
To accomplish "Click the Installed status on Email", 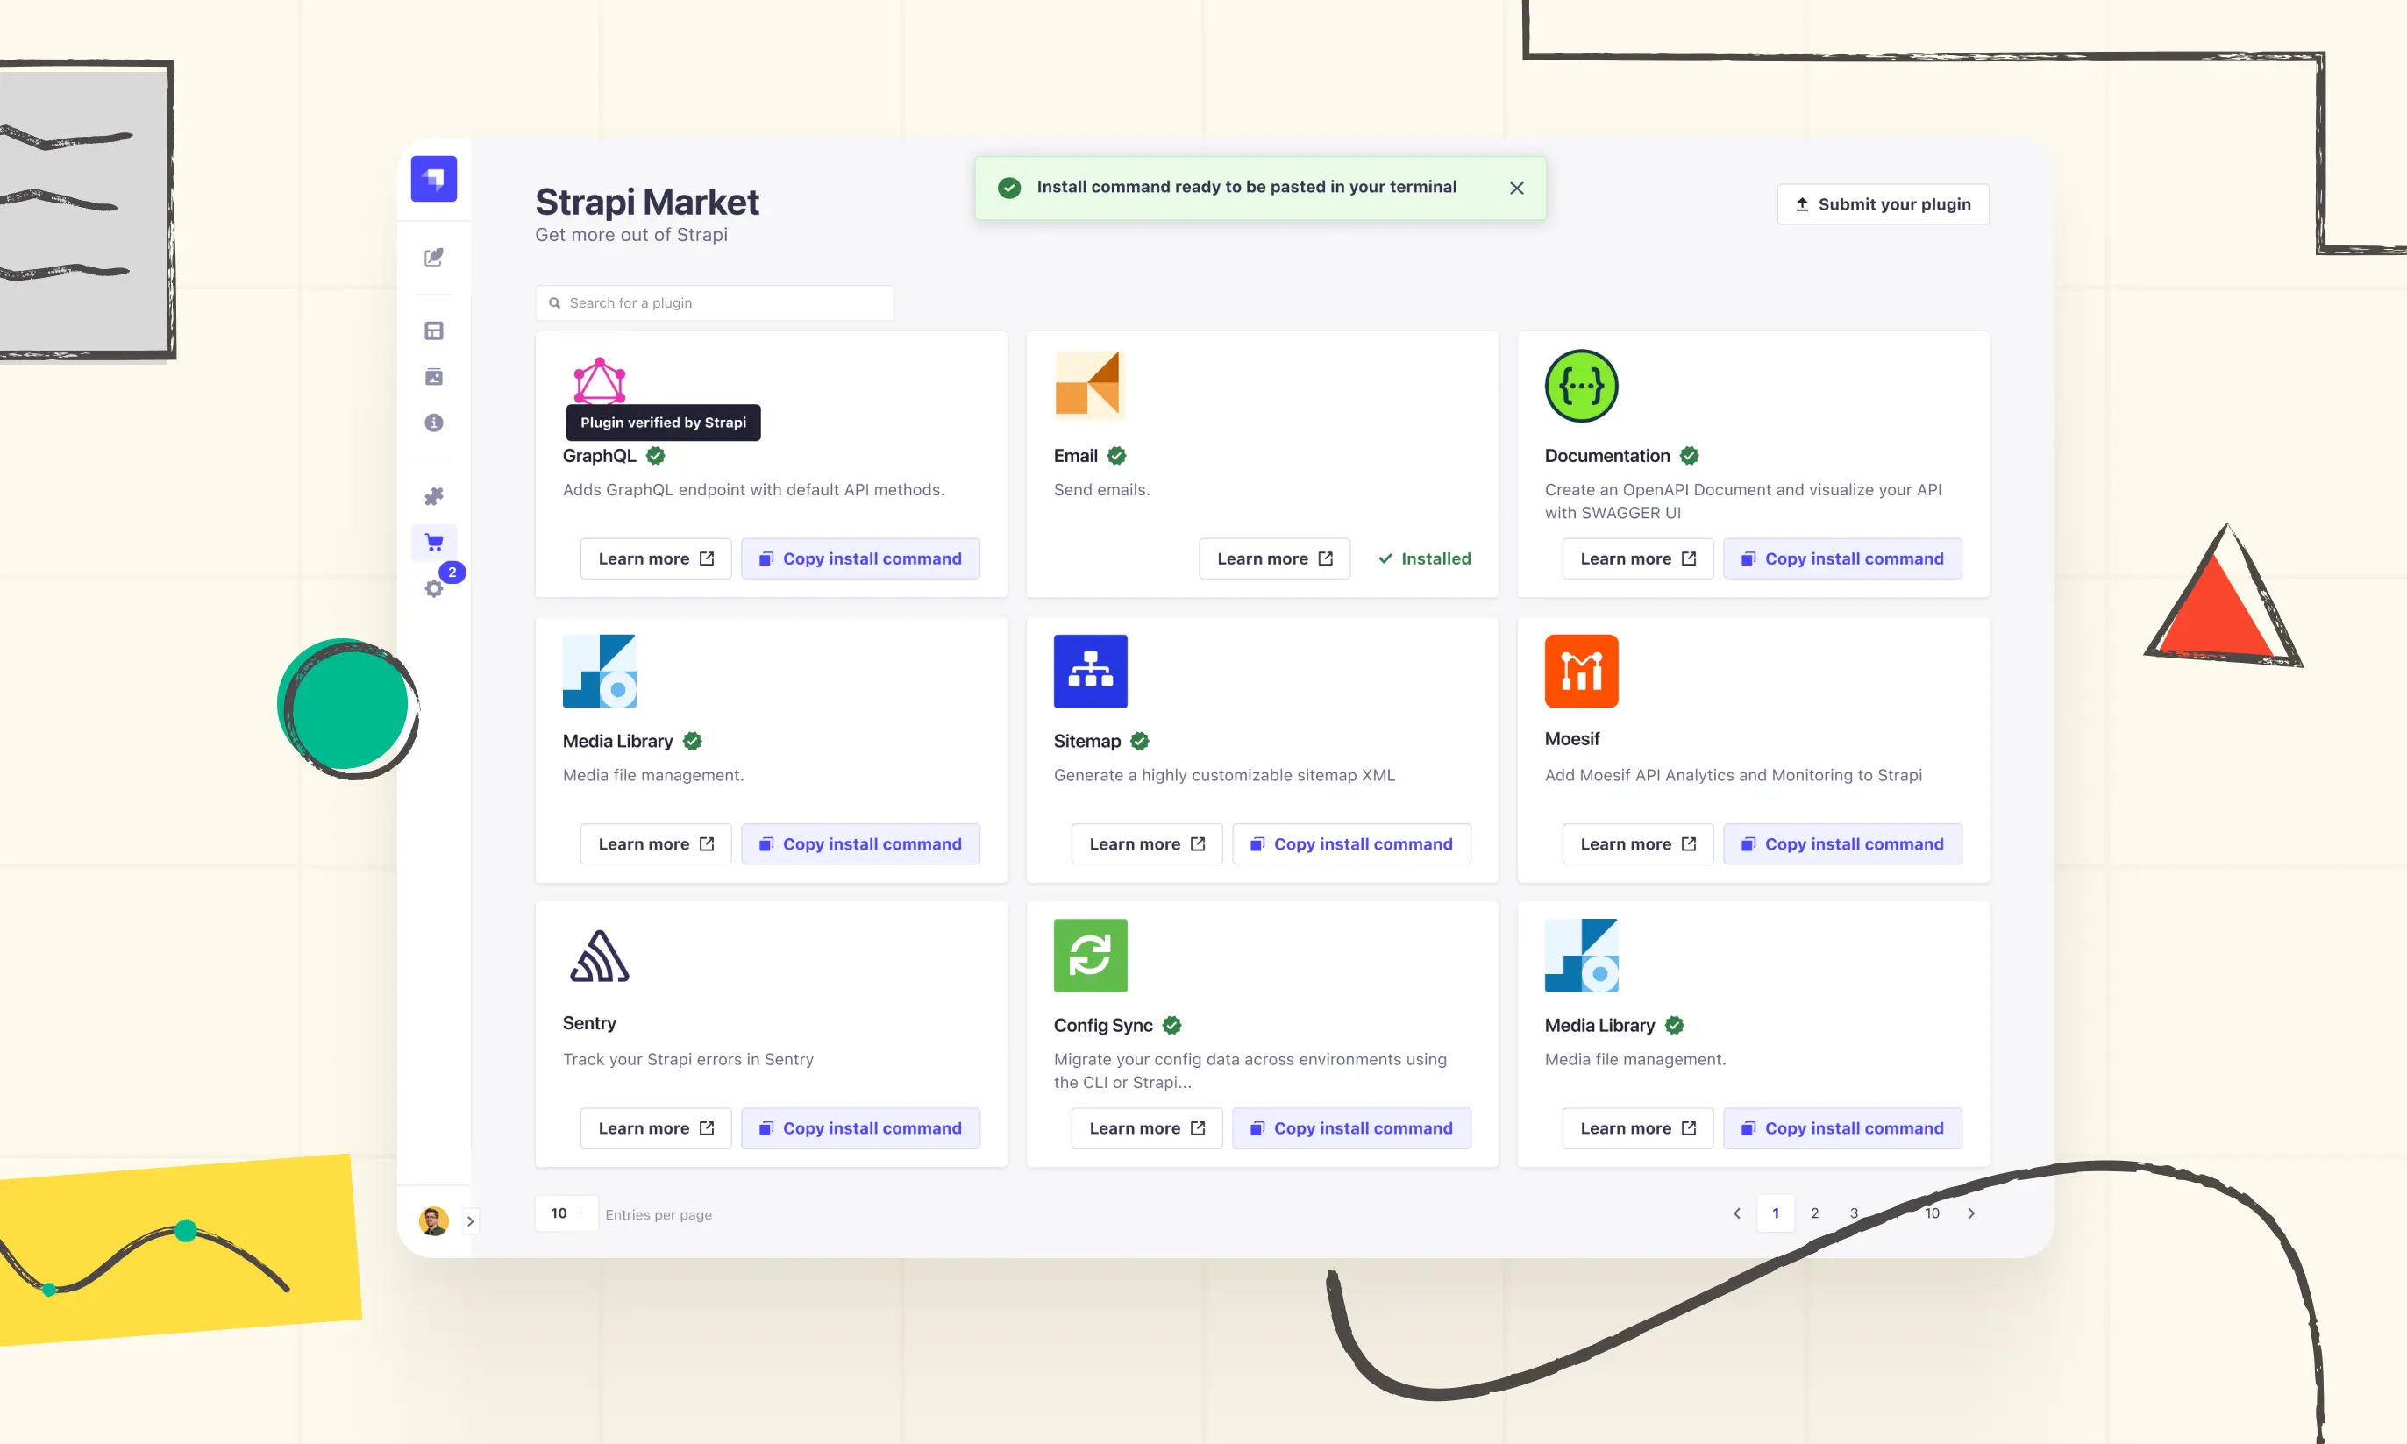I will [1424, 558].
